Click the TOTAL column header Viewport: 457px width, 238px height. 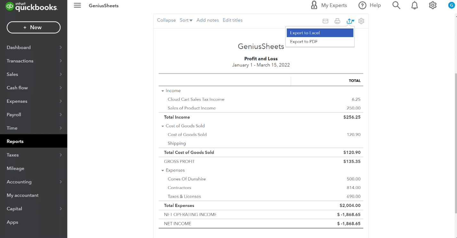pyautogui.click(x=355, y=81)
